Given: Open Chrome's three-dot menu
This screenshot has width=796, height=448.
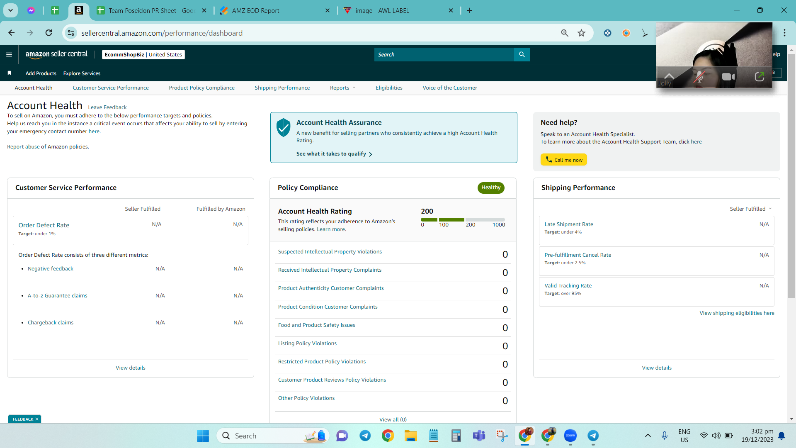Looking at the screenshot, I should [784, 33].
